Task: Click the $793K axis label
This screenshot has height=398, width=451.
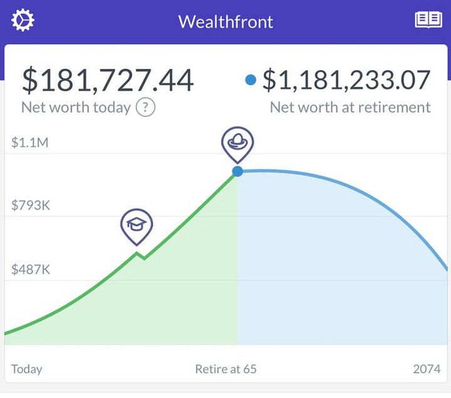Action: coord(31,205)
